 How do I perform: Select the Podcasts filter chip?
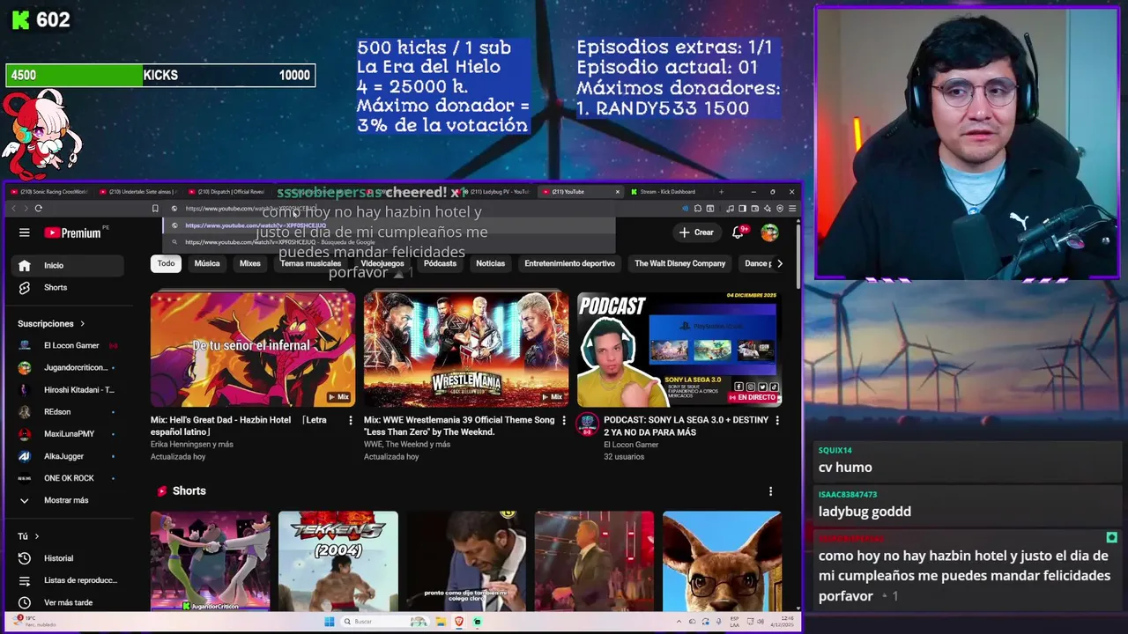click(440, 263)
